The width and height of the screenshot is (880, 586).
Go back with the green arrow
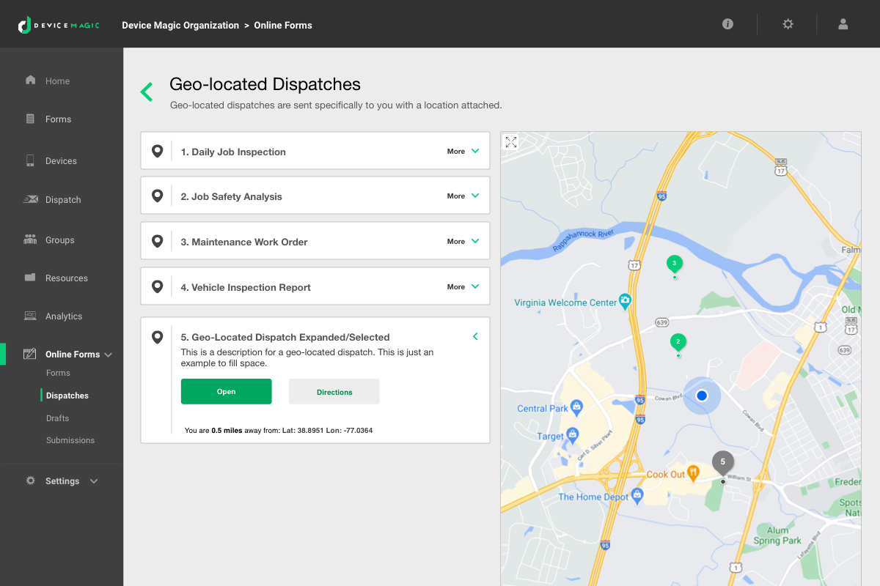[x=147, y=92]
